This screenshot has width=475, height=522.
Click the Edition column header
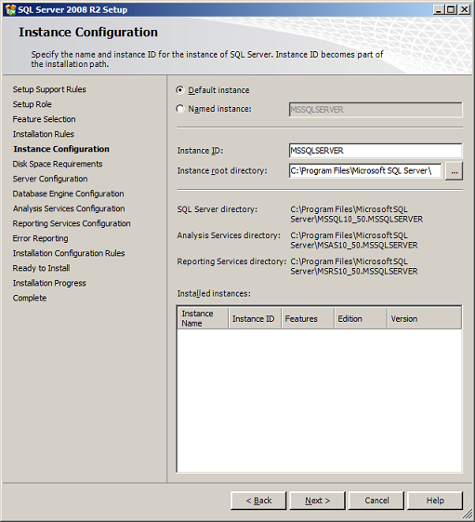point(361,318)
